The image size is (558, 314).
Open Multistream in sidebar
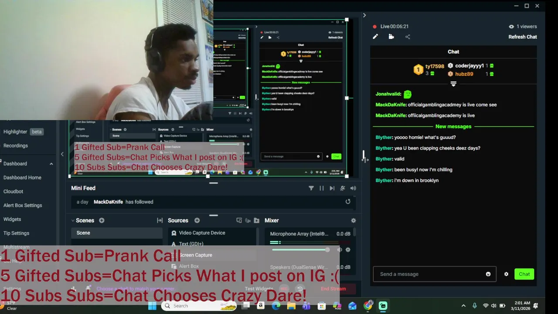coord(17,247)
